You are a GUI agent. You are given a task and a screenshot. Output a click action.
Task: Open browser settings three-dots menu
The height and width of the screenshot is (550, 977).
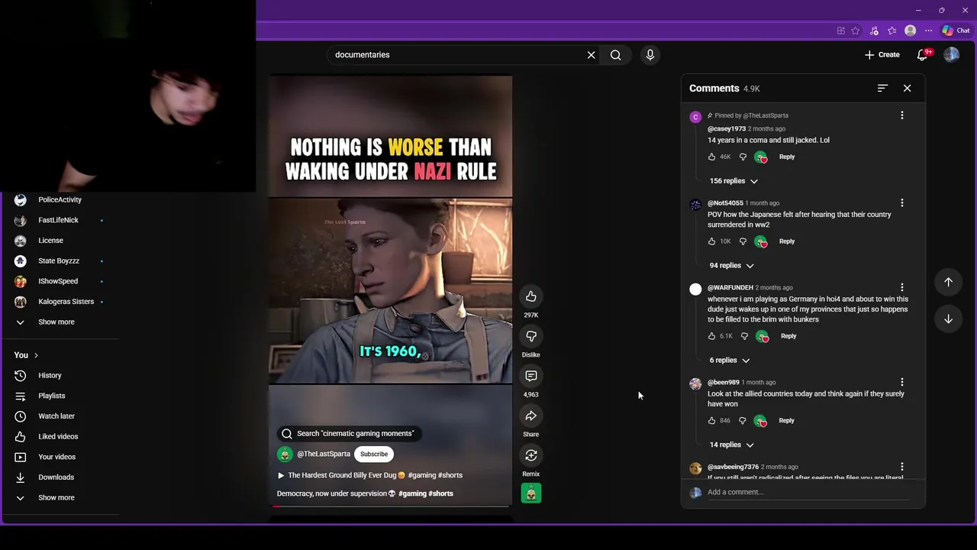click(928, 31)
